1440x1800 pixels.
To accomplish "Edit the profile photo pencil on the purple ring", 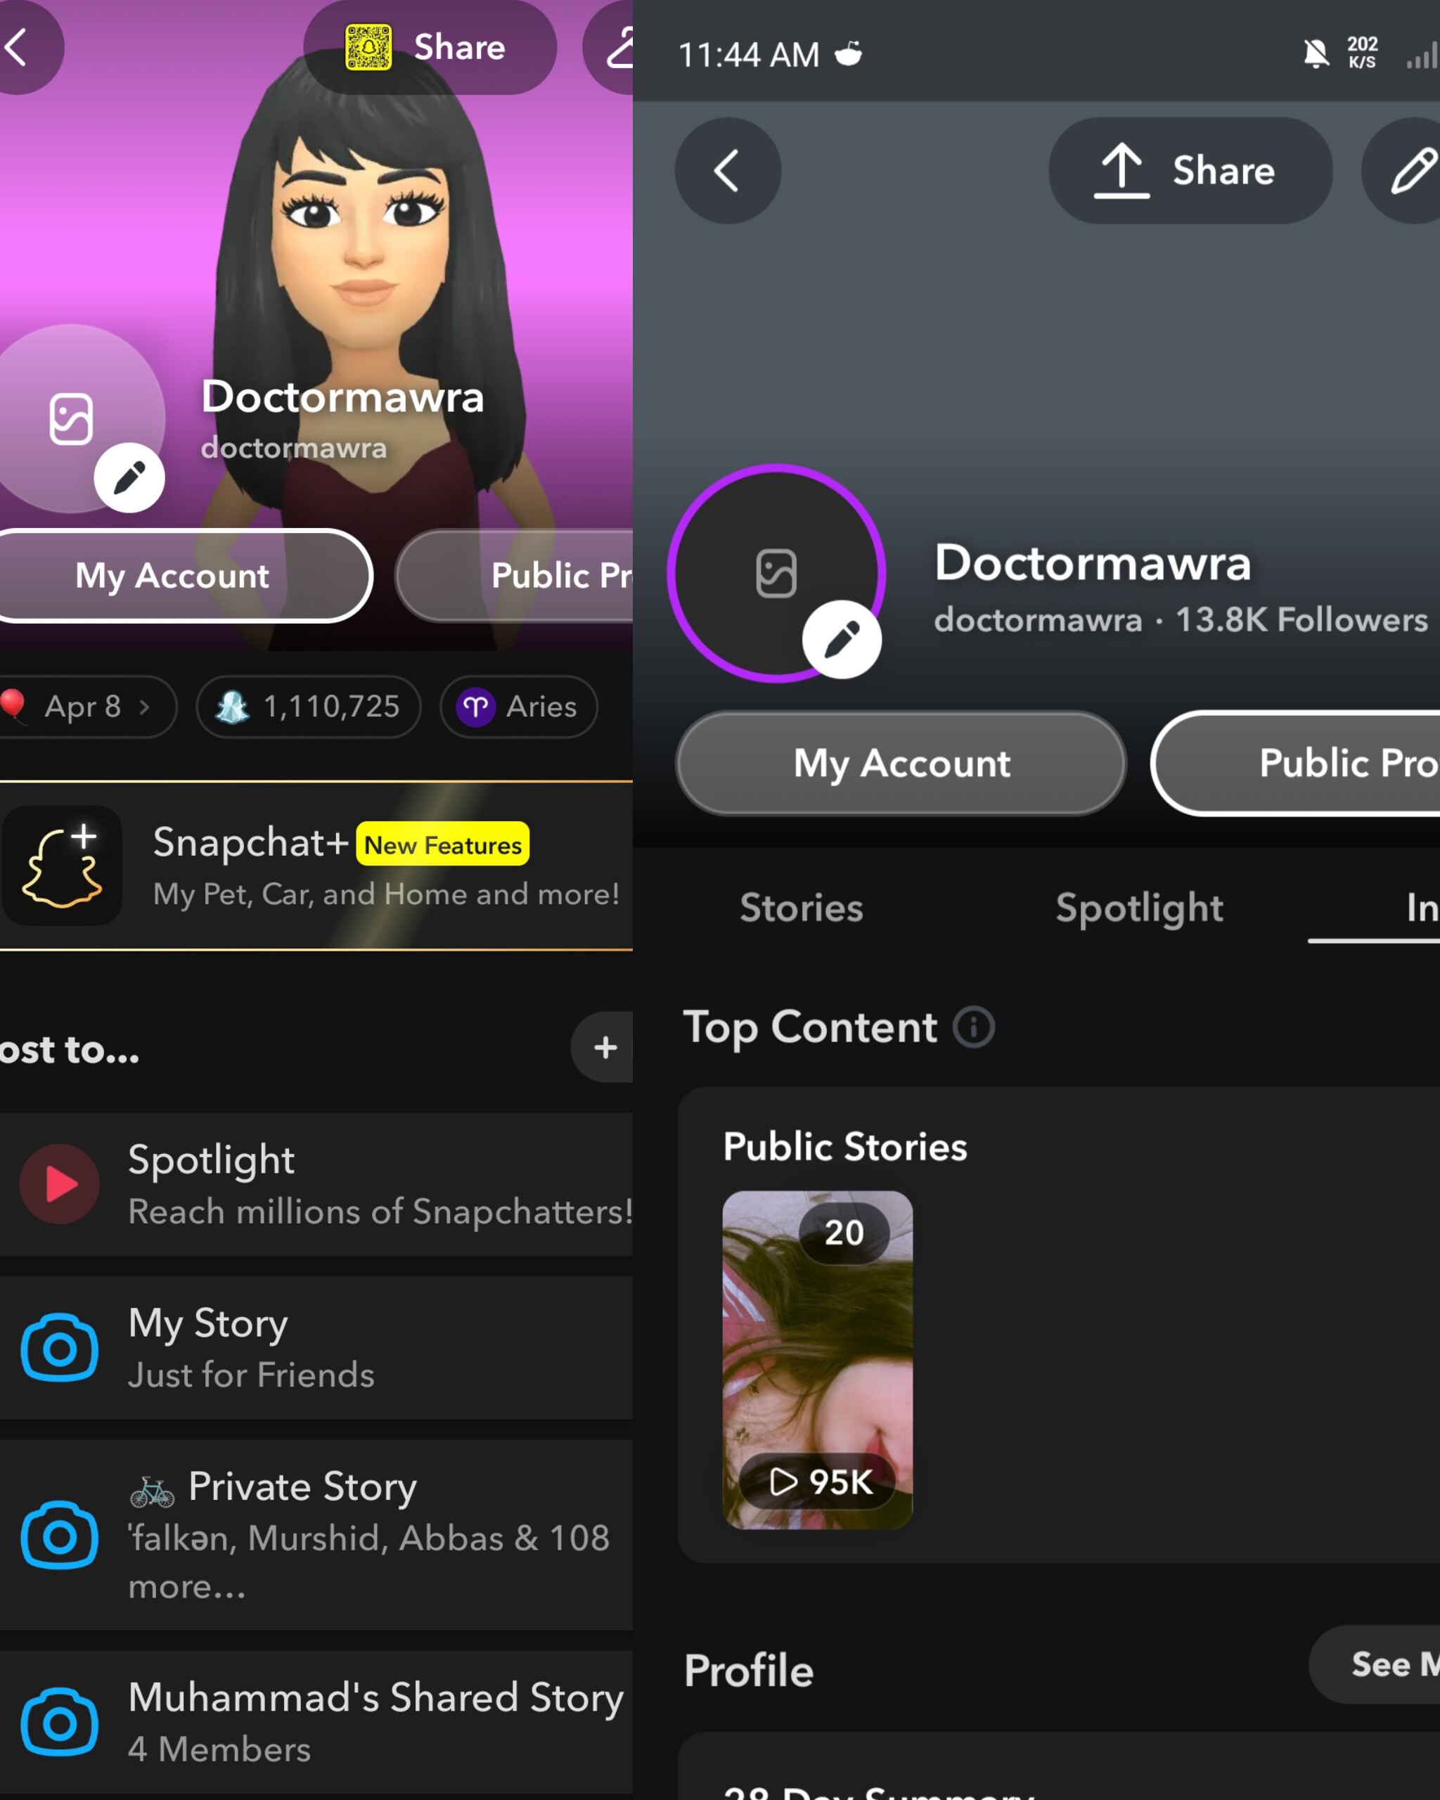I will [842, 640].
